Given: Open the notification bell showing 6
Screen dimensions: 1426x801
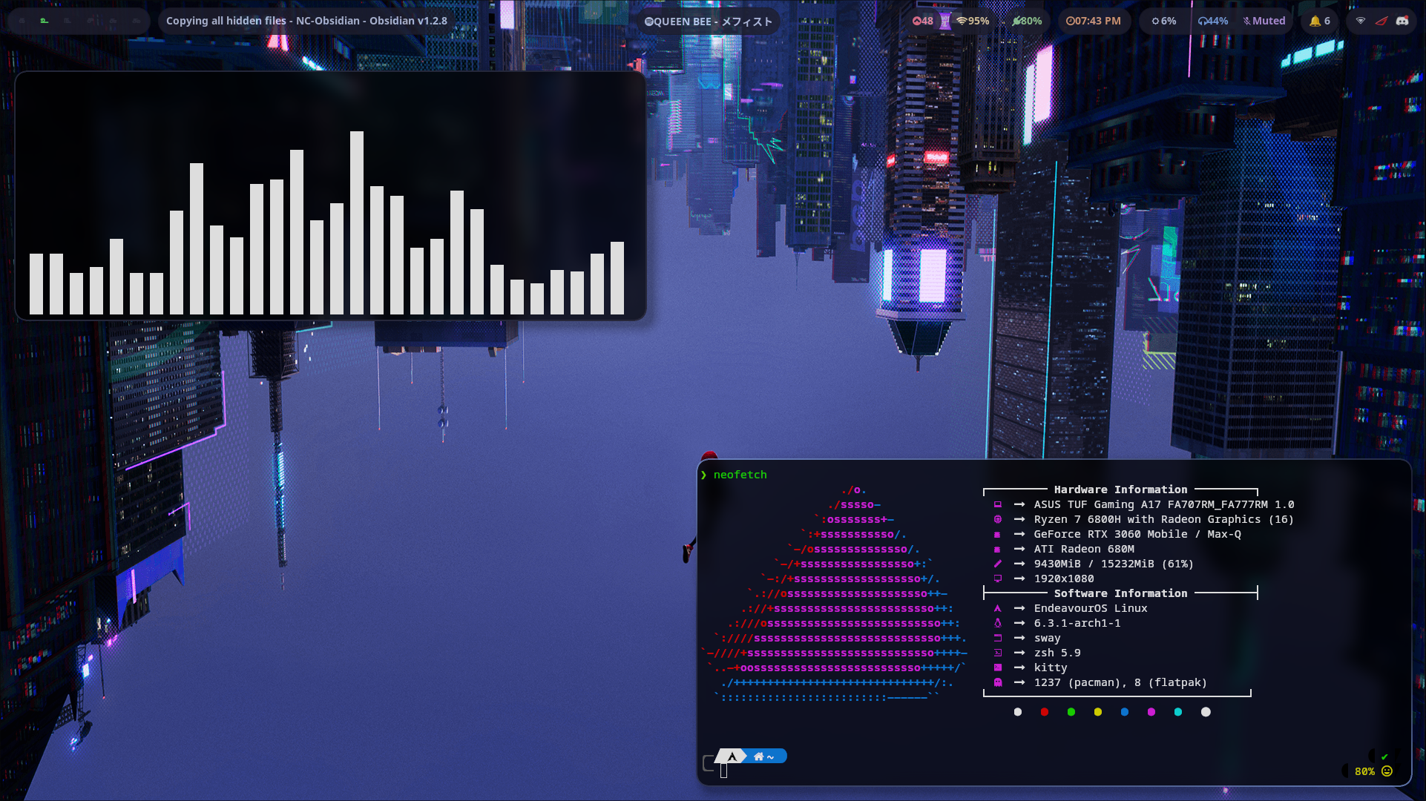Looking at the screenshot, I should coord(1319,21).
